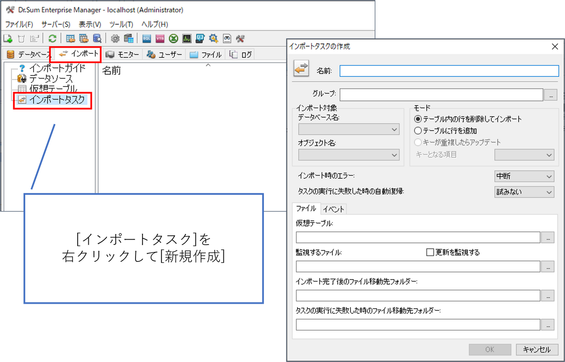Click the 仮想テーブル input field

418,238
